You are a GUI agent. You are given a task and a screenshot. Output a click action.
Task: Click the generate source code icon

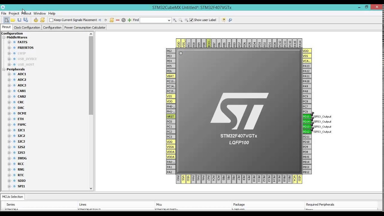[x=42, y=20]
